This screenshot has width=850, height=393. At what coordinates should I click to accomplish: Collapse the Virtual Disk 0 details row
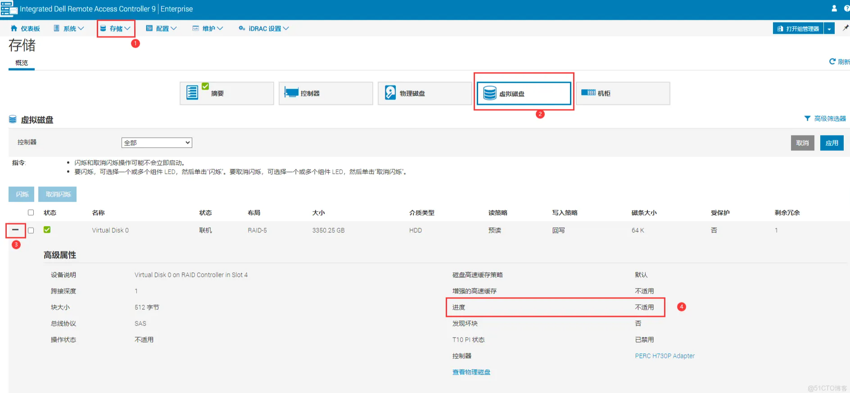click(15, 230)
